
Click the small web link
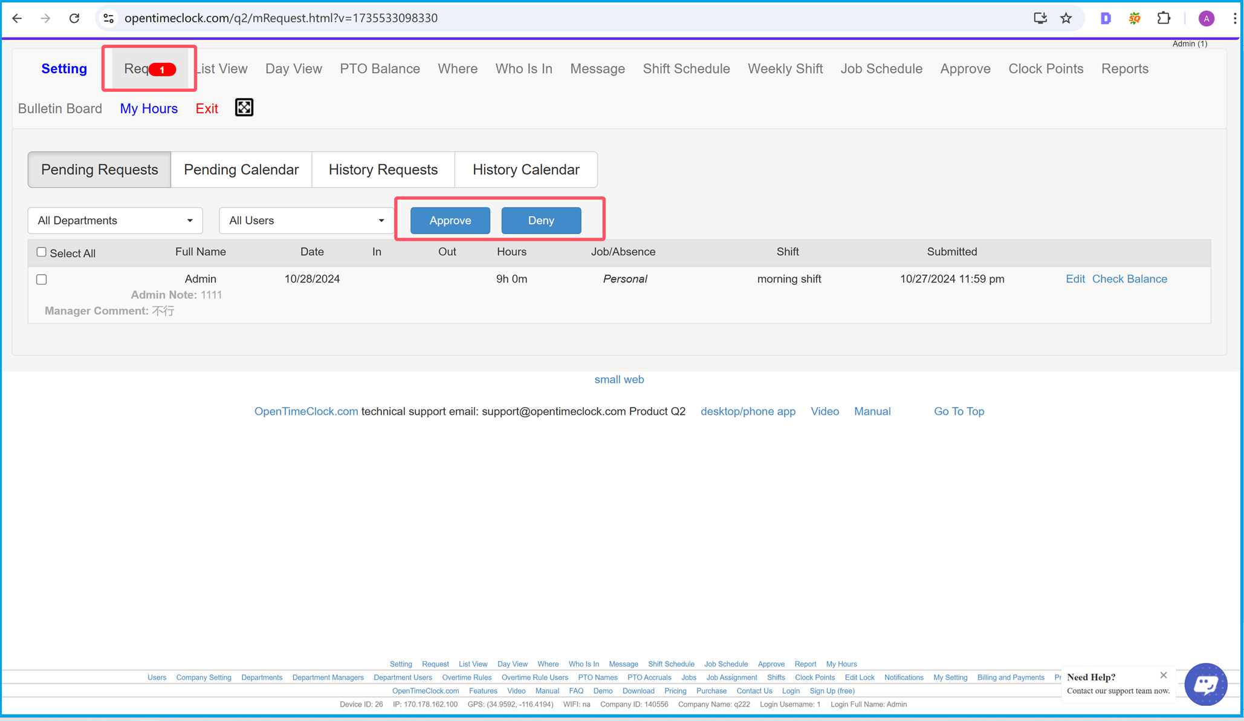pyautogui.click(x=619, y=379)
